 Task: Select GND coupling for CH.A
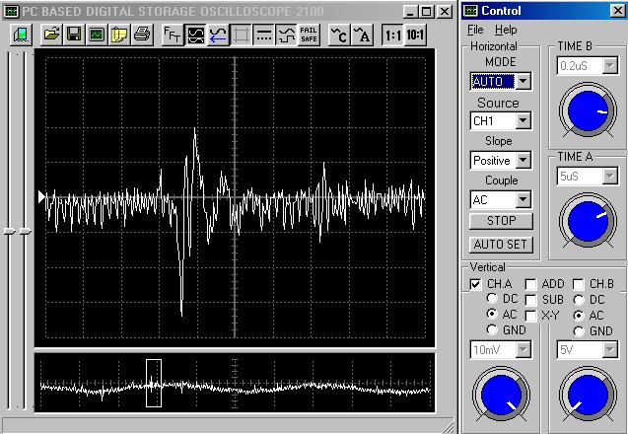[x=493, y=330]
